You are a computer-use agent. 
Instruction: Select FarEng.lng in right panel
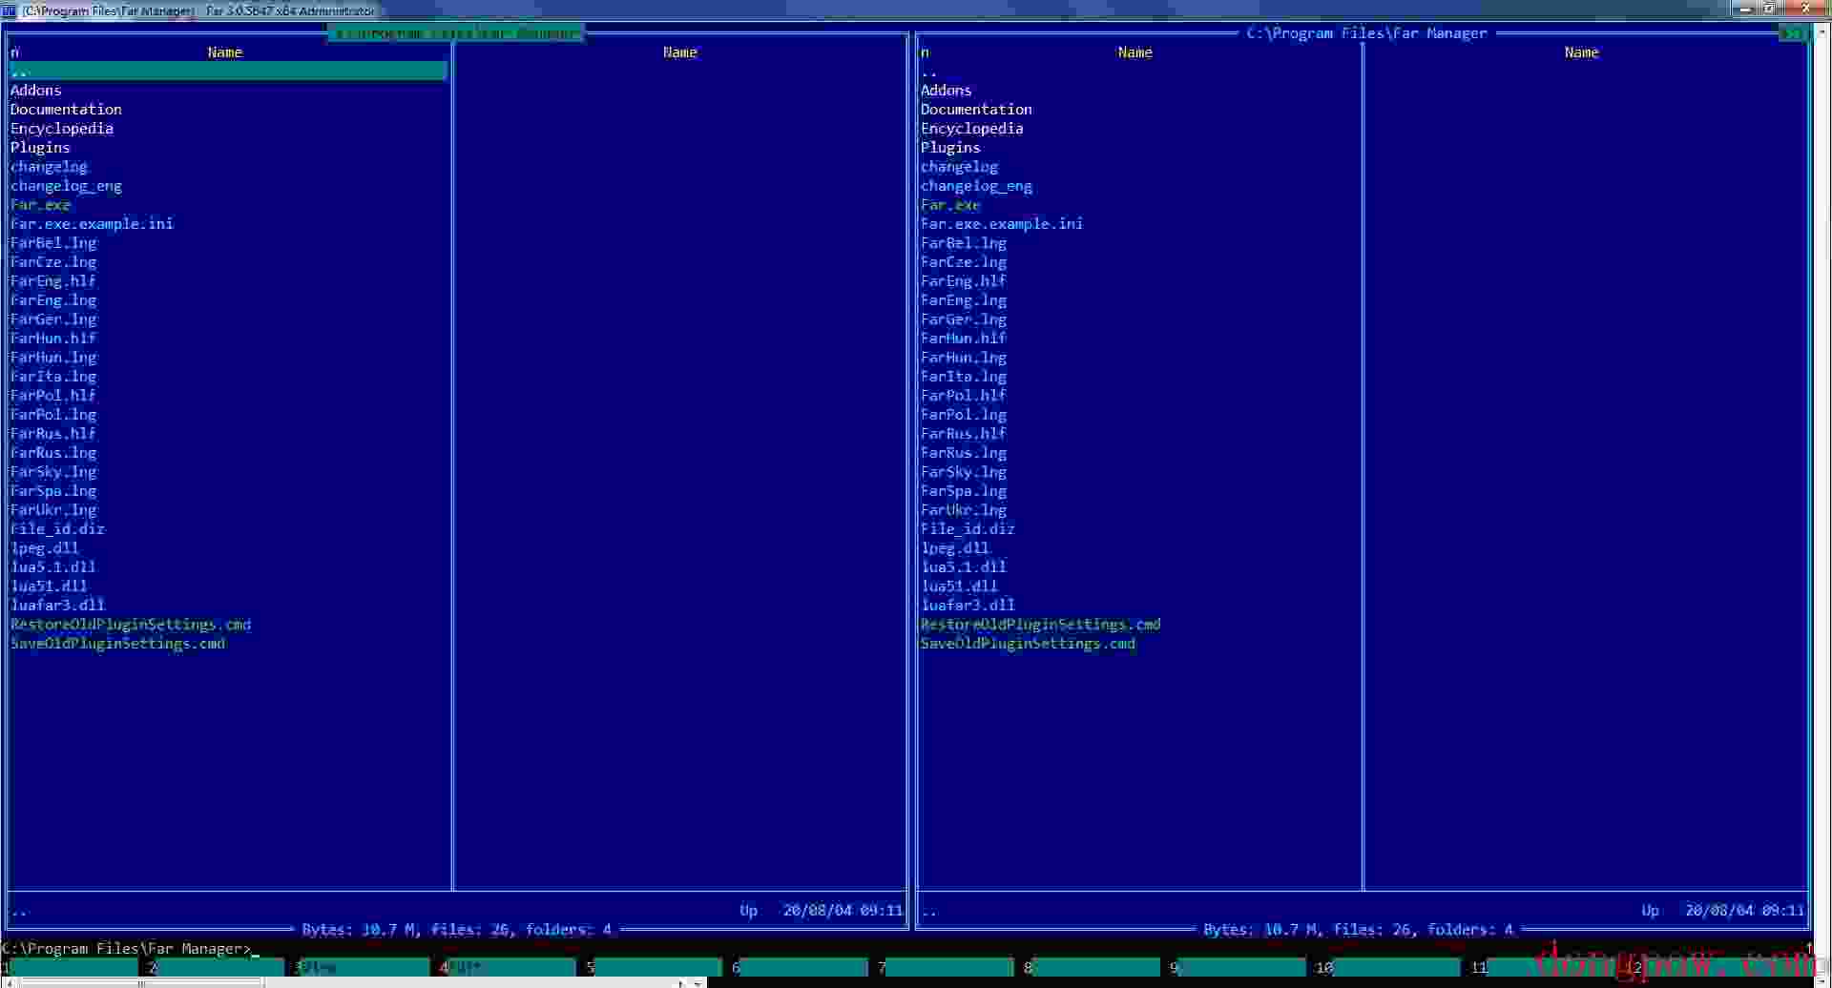(x=964, y=300)
